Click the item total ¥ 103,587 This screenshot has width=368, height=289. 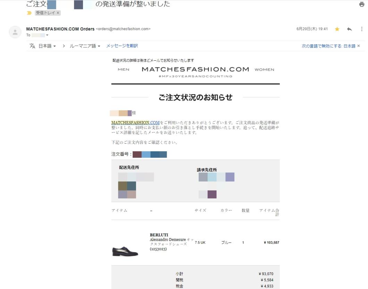click(271, 243)
